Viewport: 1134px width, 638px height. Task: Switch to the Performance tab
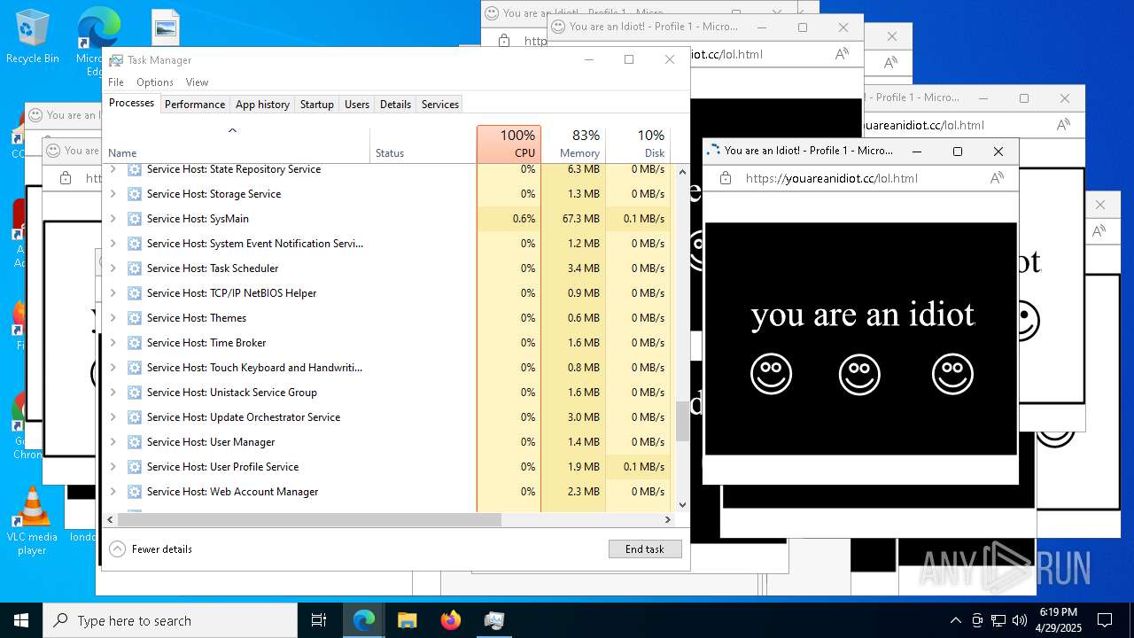click(195, 105)
